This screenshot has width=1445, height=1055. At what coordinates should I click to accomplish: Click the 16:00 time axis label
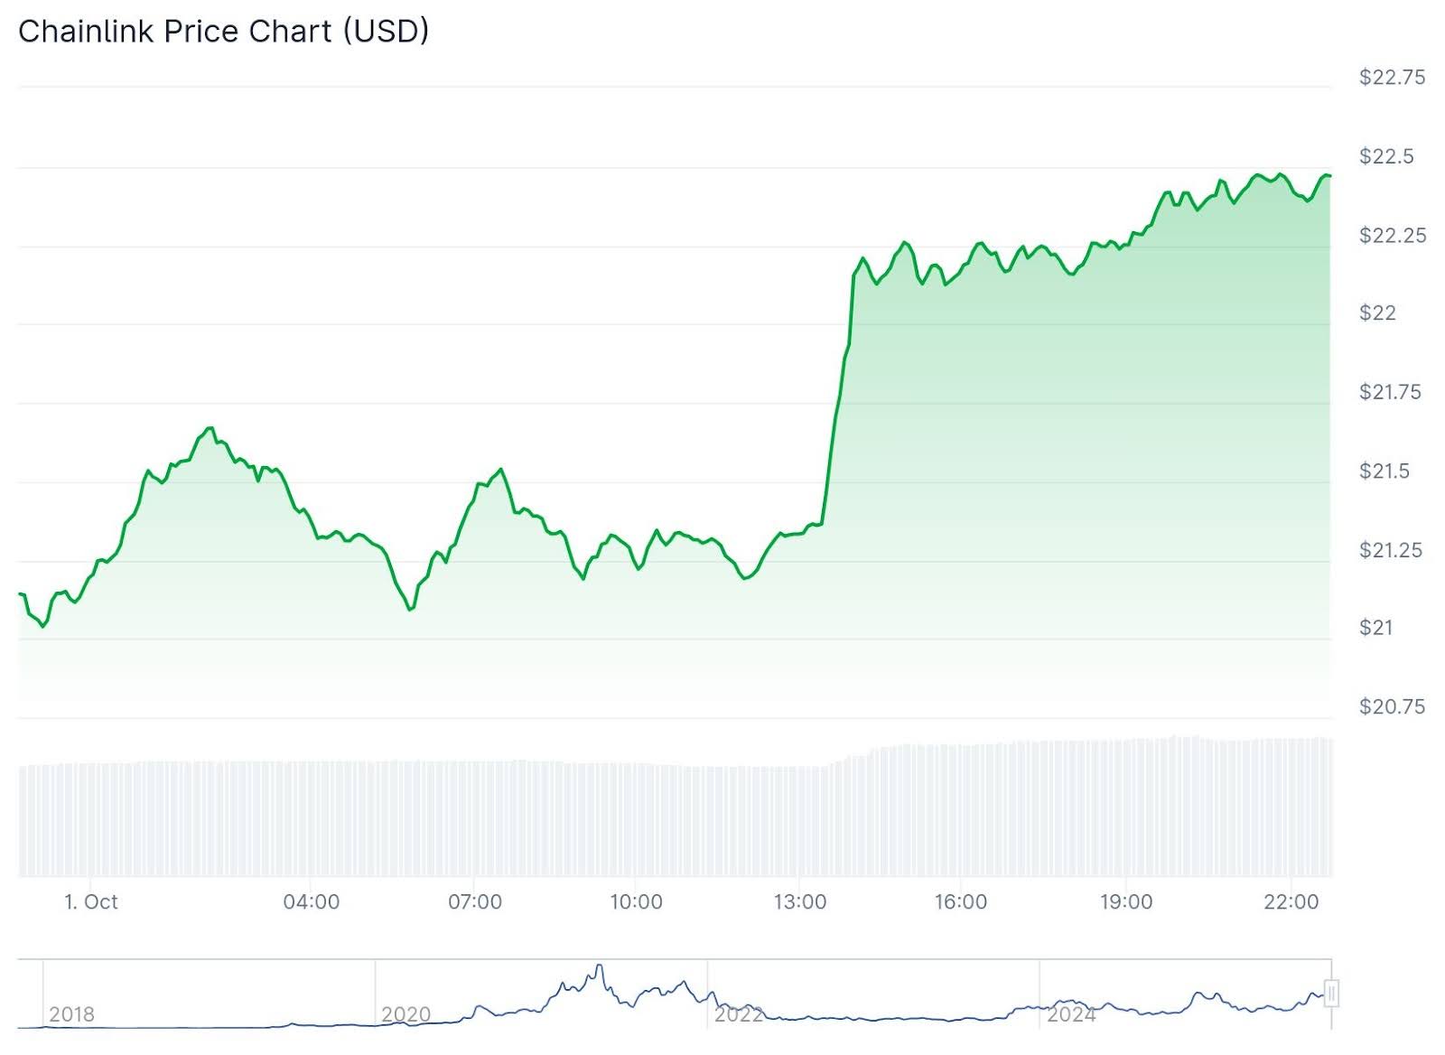pos(961,901)
